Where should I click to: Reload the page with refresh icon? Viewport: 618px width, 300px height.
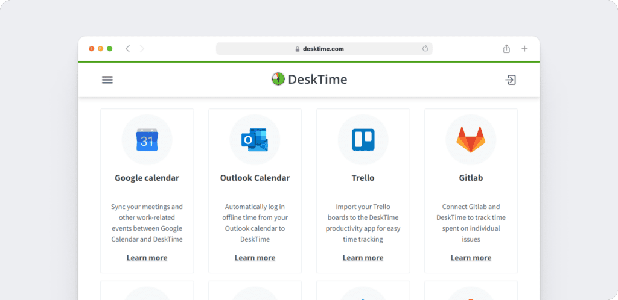coord(425,49)
